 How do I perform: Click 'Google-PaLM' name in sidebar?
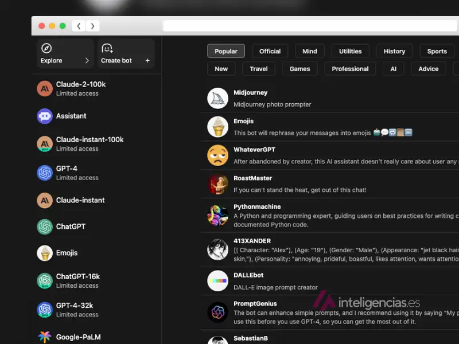point(79,337)
